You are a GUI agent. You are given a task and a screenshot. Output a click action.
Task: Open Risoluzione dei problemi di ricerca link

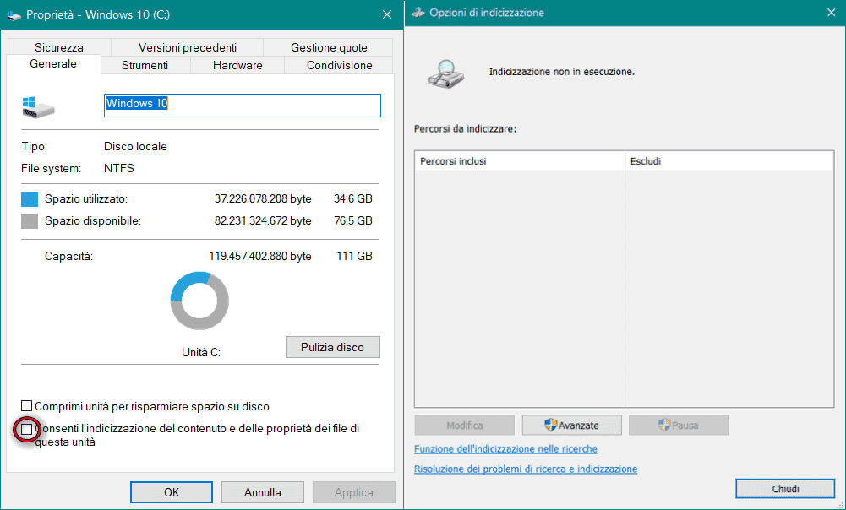point(526,469)
